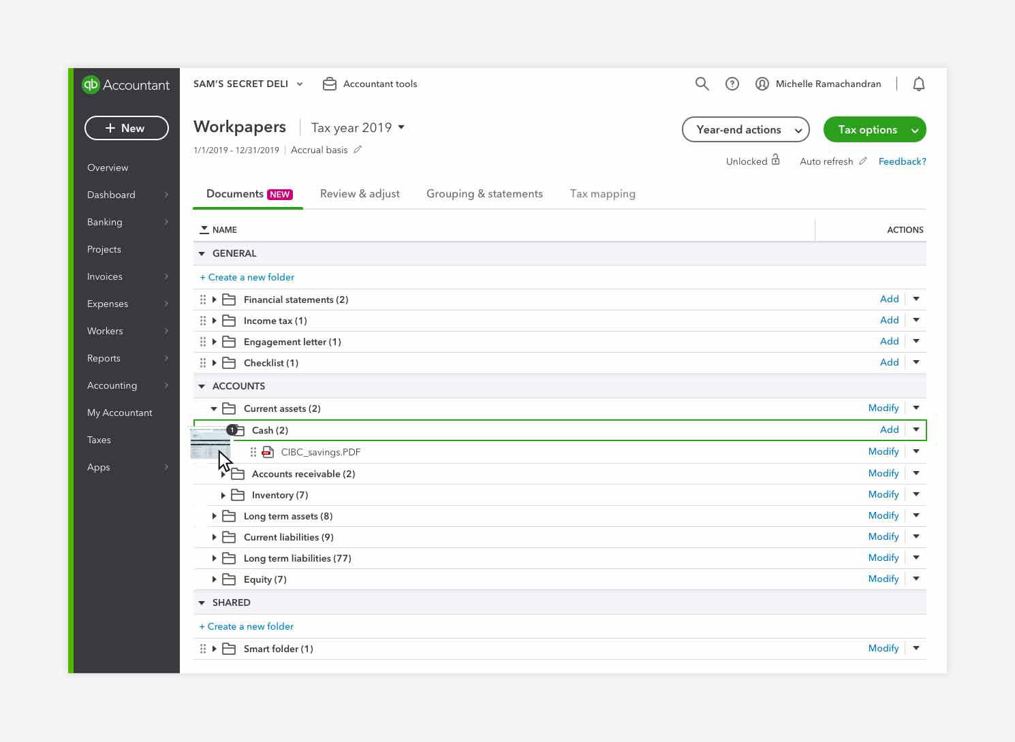Switch to the Review & adjust tab
The height and width of the screenshot is (742, 1015).
point(360,194)
